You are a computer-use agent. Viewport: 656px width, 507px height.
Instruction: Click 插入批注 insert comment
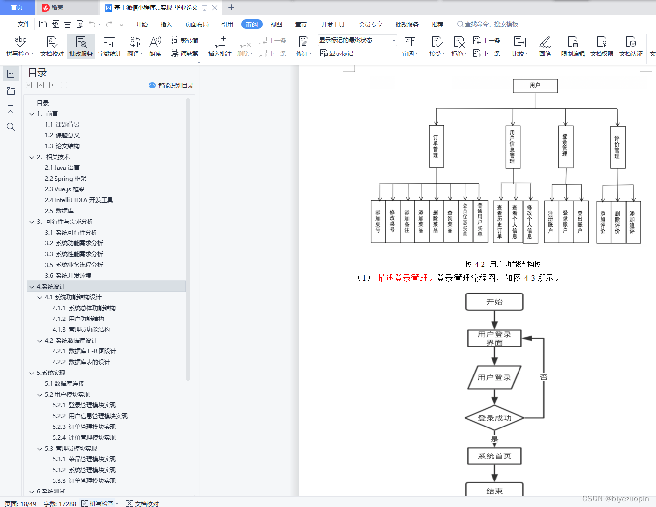[x=220, y=47]
